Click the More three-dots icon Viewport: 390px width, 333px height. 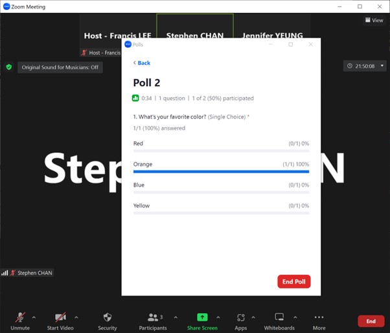pyautogui.click(x=319, y=317)
